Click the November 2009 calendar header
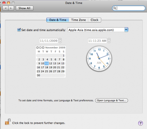The image size is (147, 129). point(55,47)
